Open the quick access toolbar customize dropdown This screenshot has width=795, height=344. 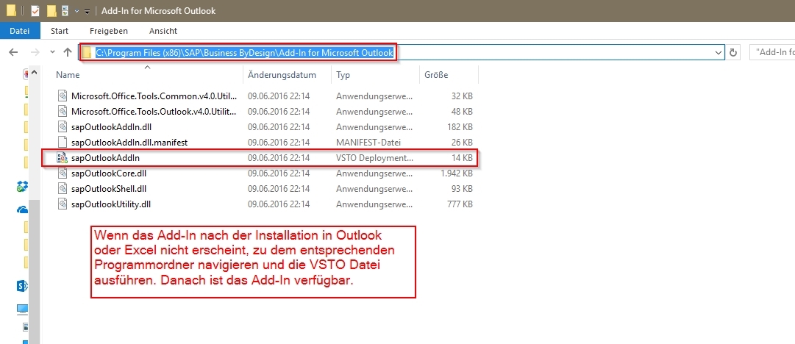(87, 11)
